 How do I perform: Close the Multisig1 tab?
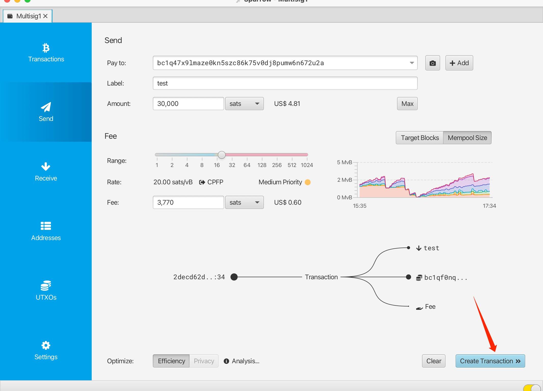pos(46,16)
